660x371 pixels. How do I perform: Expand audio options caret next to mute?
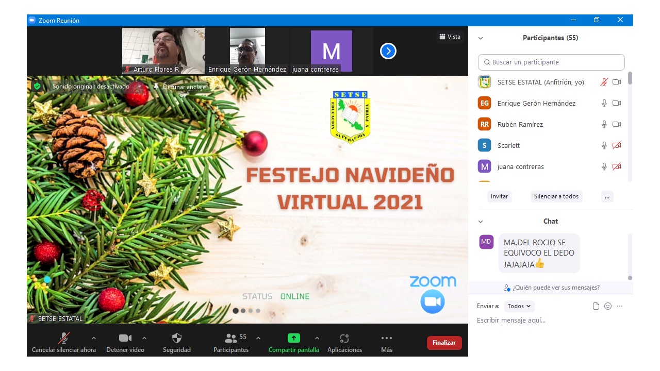93,338
